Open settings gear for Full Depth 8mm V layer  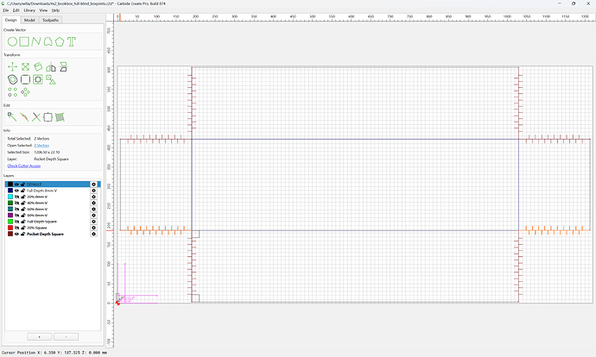click(93, 191)
